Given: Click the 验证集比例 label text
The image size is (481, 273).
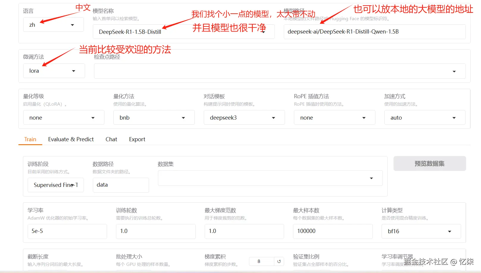Looking at the screenshot, I should click(x=306, y=257).
